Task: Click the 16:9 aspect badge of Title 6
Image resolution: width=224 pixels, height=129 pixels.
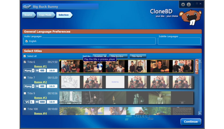Action: point(52,71)
